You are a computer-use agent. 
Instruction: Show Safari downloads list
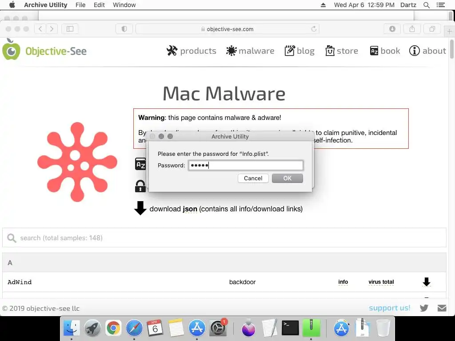point(392,29)
